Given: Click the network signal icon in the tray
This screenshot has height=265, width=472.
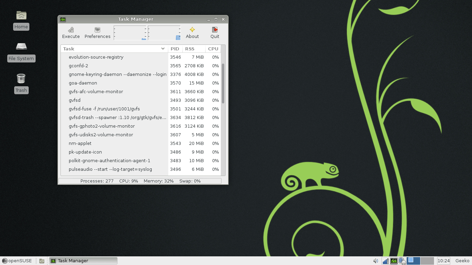Looking at the screenshot, I should click(x=385, y=261).
